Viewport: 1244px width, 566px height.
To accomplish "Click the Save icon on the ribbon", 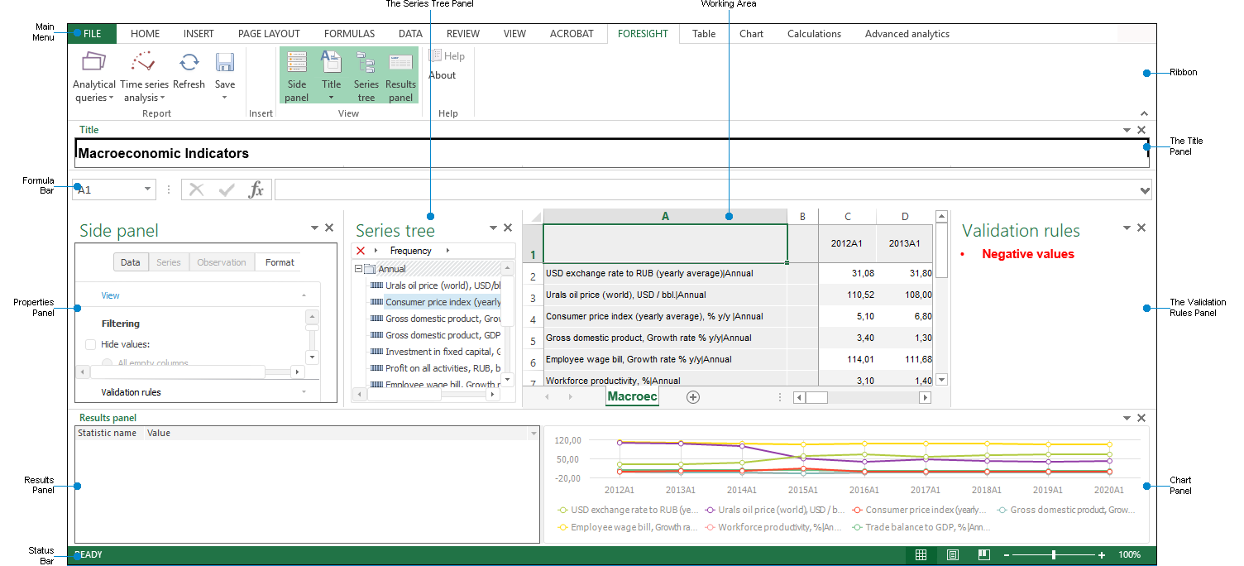I will tap(224, 62).
